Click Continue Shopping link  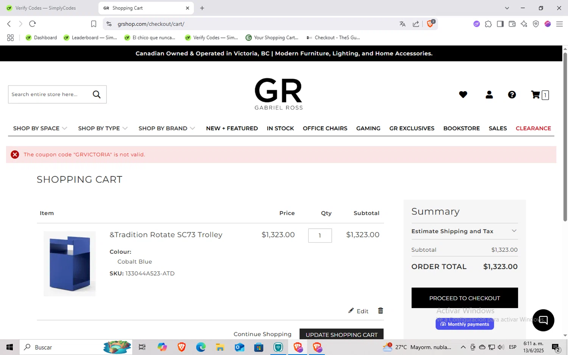pyautogui.click(x=262, y=334)
